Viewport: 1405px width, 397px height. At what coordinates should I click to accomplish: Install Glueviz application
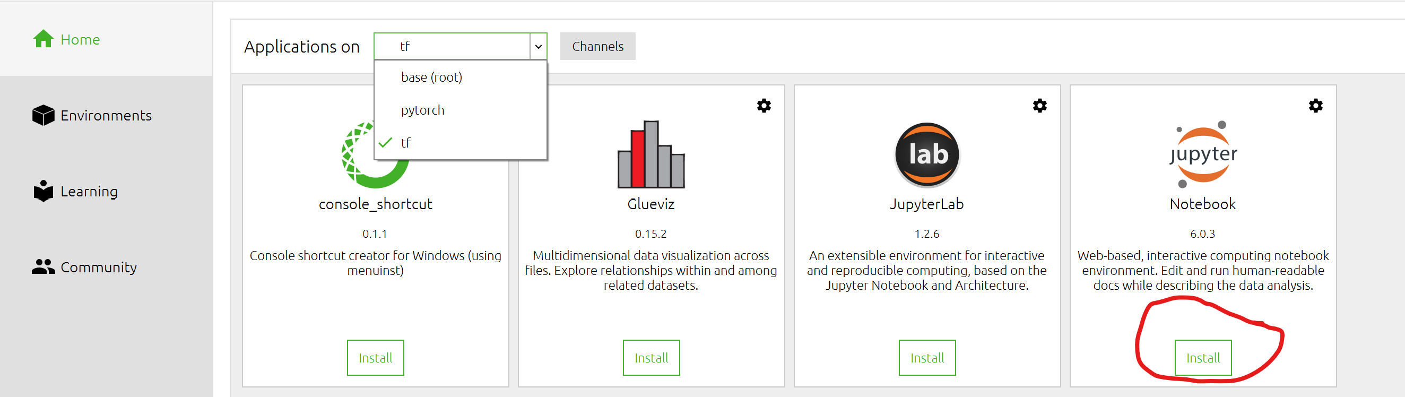(651, 358)
